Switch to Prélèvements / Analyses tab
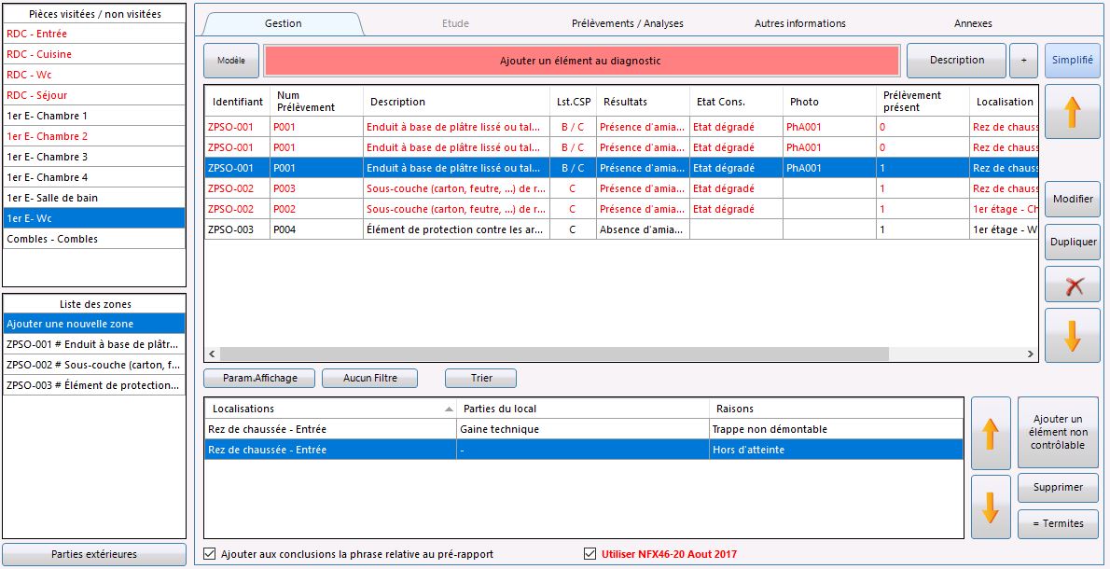 click(628, 23)
